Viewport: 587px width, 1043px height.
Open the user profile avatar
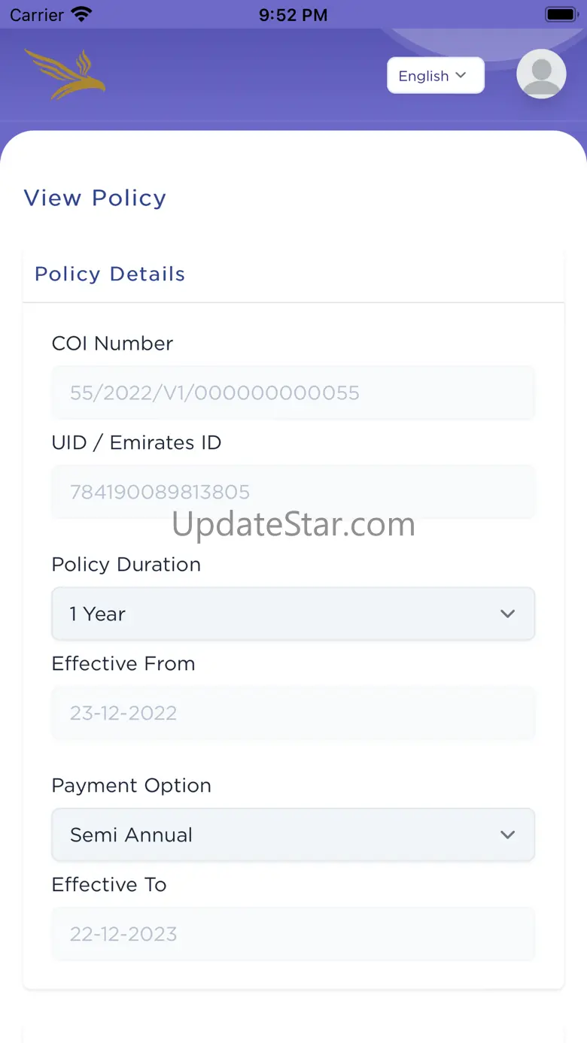541,74
